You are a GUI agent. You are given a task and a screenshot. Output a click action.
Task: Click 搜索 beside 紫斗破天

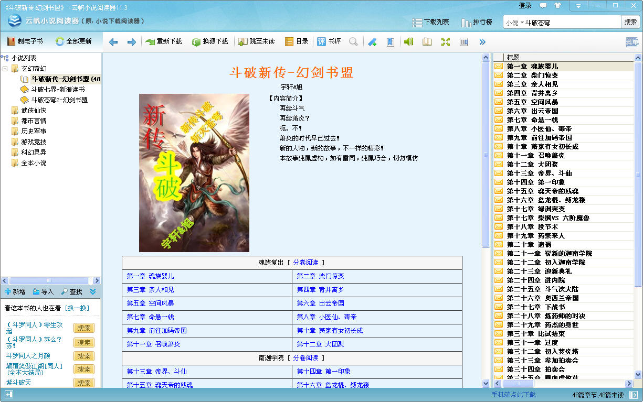[84, 383]
